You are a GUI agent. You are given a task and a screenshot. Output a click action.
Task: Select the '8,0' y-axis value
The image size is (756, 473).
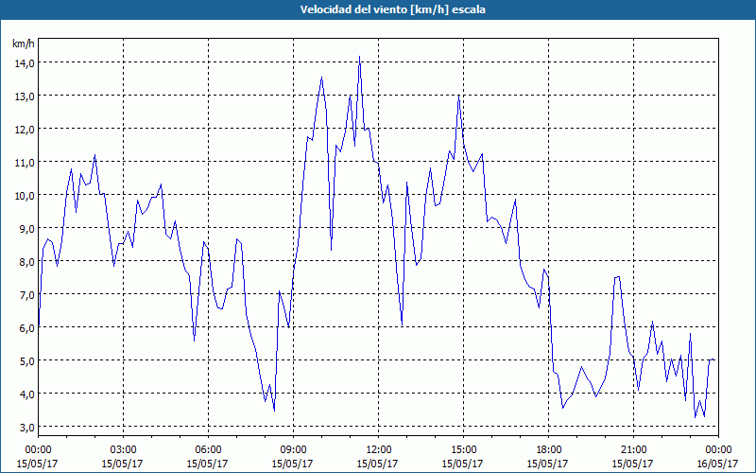point(26,262)
